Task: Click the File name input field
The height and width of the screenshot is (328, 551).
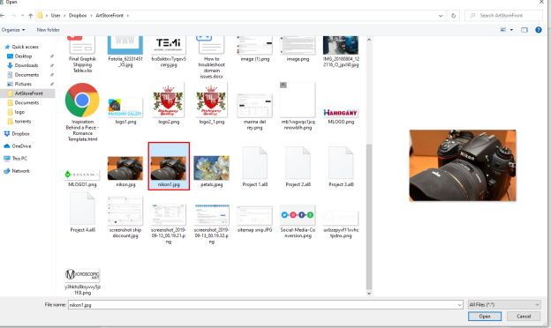Action: [x=266, y=305]
